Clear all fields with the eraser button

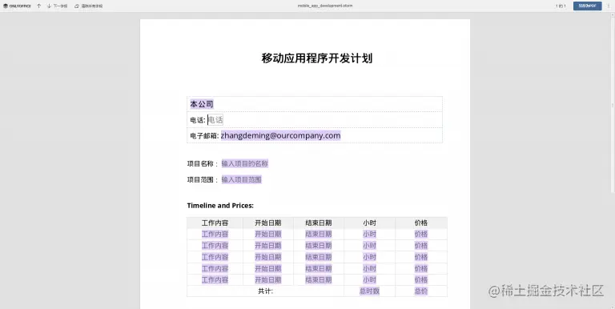pyautogui.click(x=89, y=6)
